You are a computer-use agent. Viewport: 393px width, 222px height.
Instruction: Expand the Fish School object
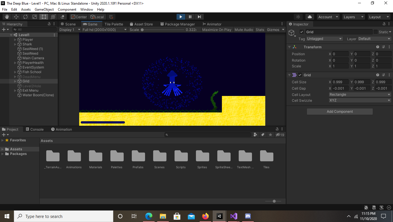click(x=15, y=72)
